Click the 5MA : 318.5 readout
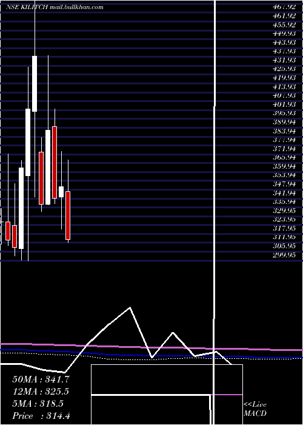Image resolution: width=303 pixels, height=425 pixels. tap(38, 404)
